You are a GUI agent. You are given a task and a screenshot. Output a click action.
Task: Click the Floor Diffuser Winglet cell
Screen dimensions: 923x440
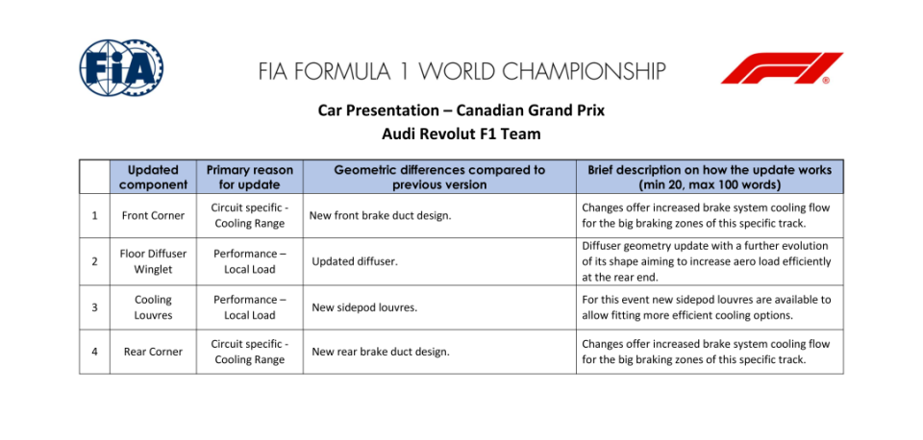click(x=153, y=261)
